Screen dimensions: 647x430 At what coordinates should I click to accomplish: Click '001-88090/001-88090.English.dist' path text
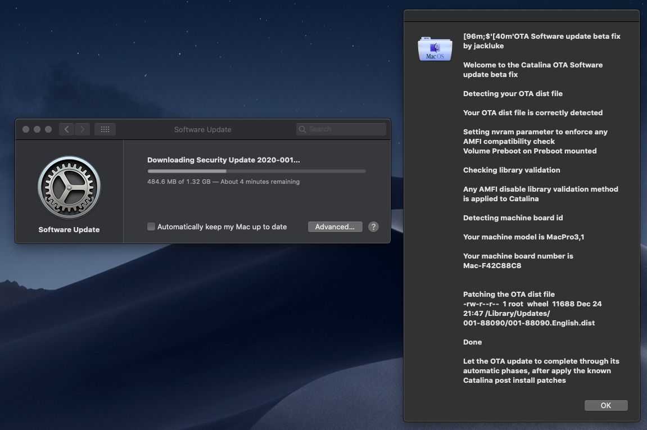pyautogui.click(x=528, y=323)
